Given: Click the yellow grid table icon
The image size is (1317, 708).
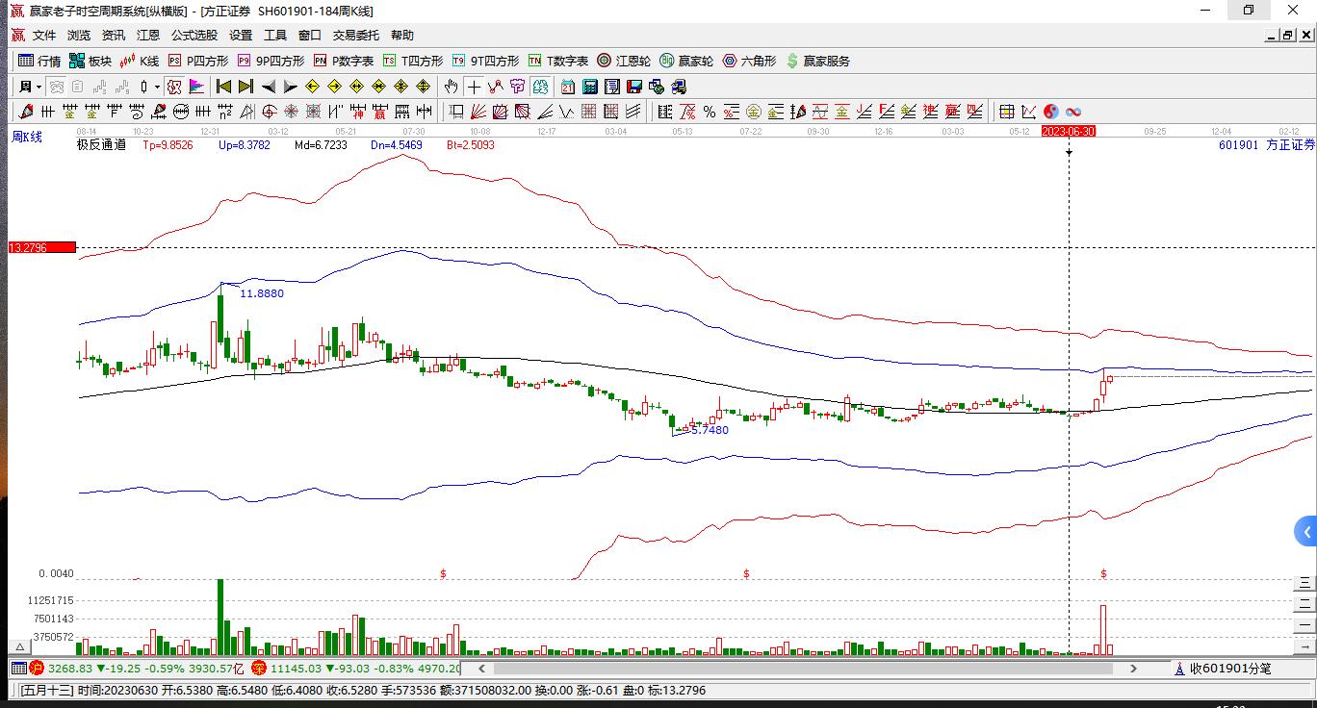Looking at the screenshot, I should point(1007,112).
